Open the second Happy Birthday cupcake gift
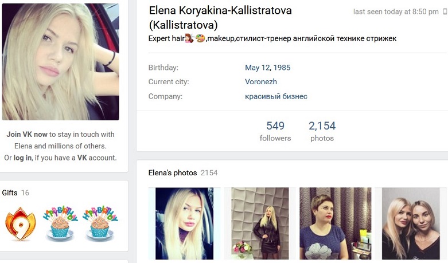The image size is (448, 263). [100, 223]
